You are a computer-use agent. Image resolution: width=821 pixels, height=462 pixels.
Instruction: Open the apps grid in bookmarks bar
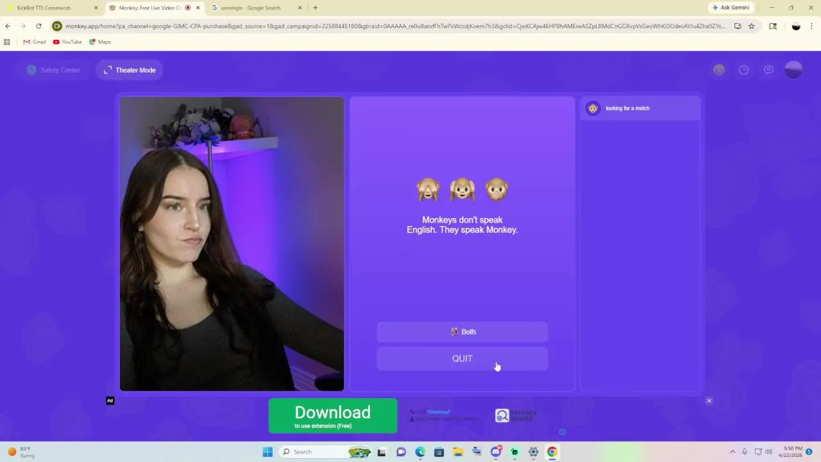(7, 42)
